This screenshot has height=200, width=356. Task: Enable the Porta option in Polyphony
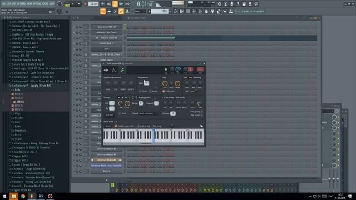(143, 91)
